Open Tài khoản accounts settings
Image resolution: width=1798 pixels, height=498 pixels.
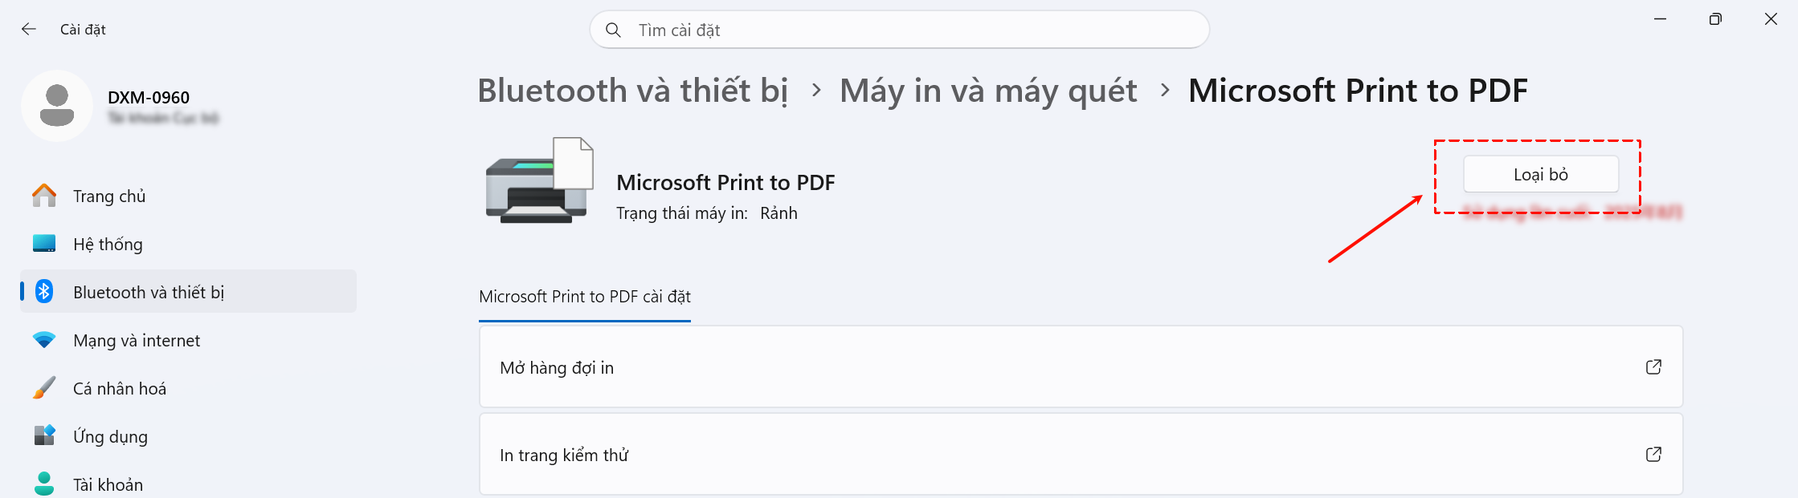tap(108, 484)
